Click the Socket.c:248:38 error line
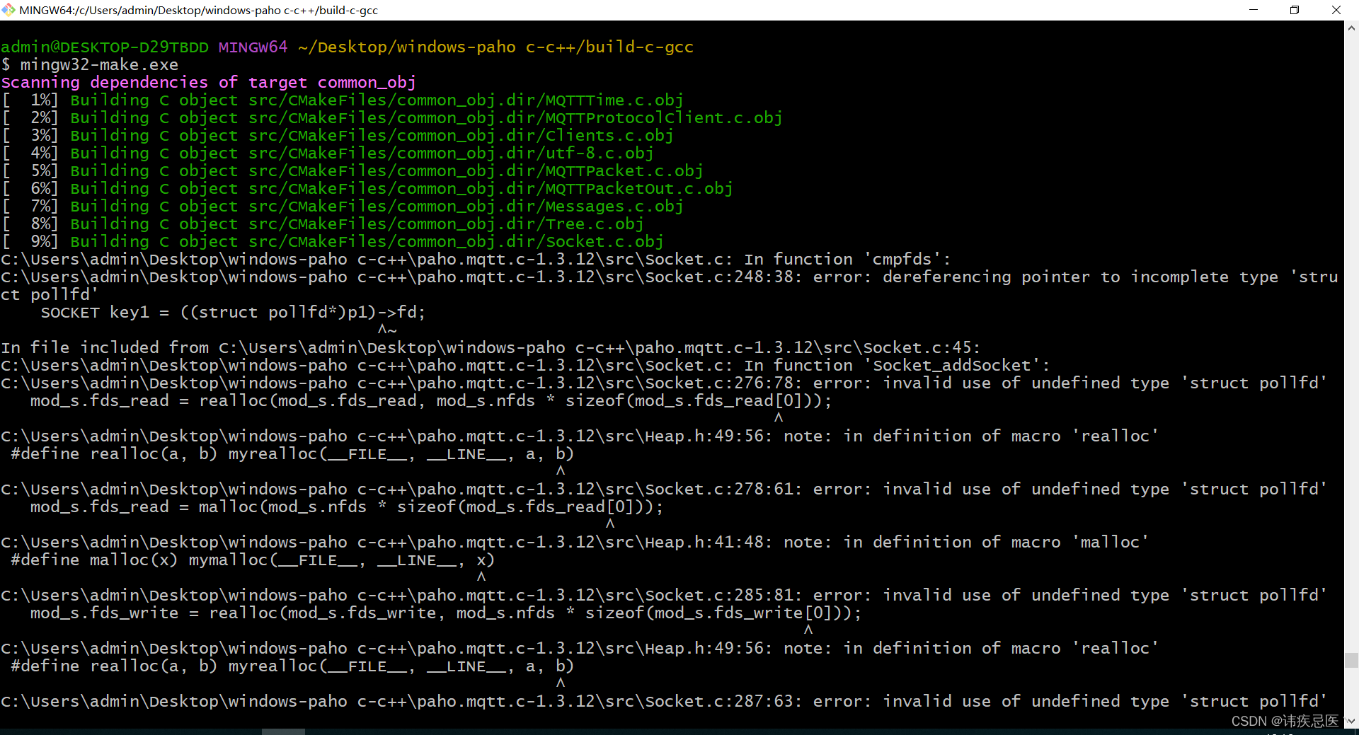This screenshot has height=735, width=1359. (x=670, y=286)
